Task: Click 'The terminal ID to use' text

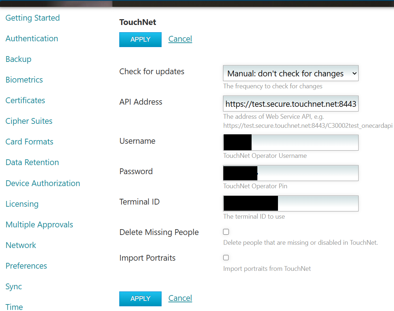Action: pos(254,217)
